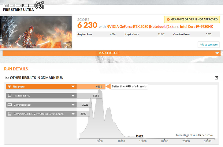The height and width of the screenshot is (147, 223).
Task: Expand the Gaming PC HTC Vive dropdown arrow
Action: point(73,114)
